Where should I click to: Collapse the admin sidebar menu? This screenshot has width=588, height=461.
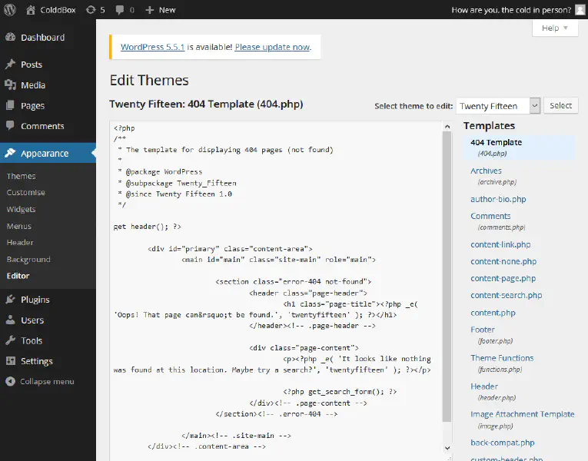click(40, 382)
